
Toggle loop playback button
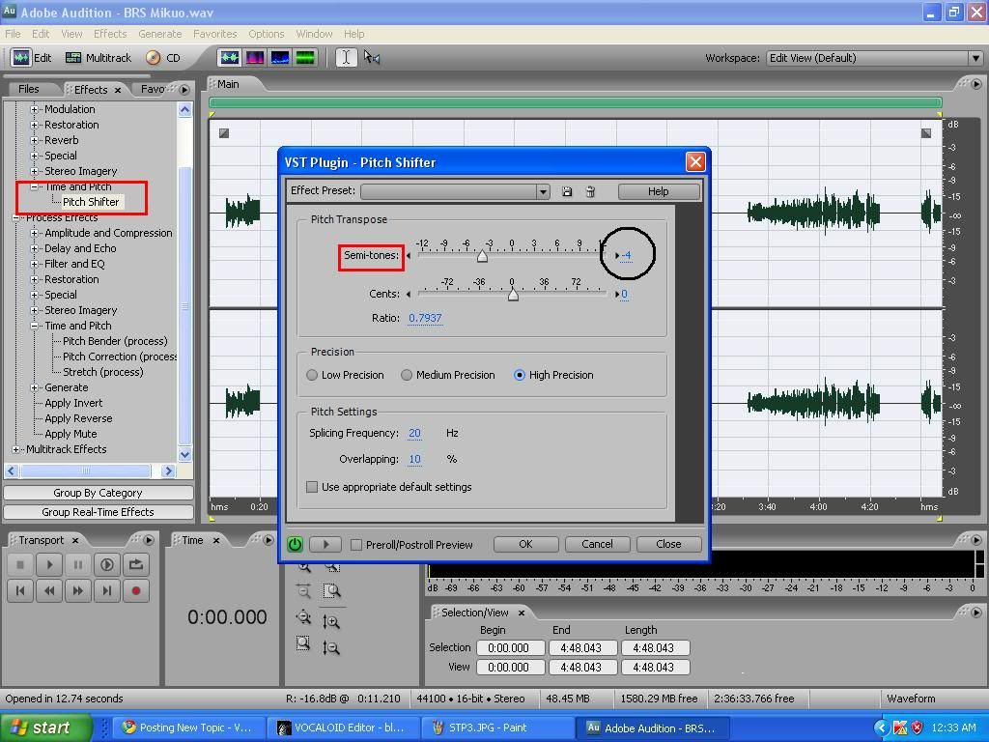point(135,564)
